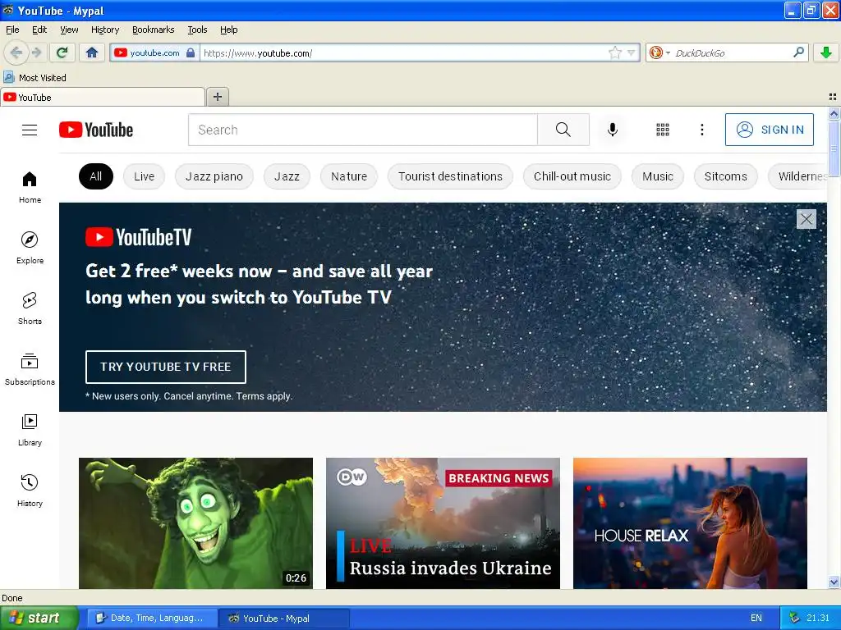Click the browser Forward arrow
The height and width of the screenshot is (630, 841).
(36, 52)
